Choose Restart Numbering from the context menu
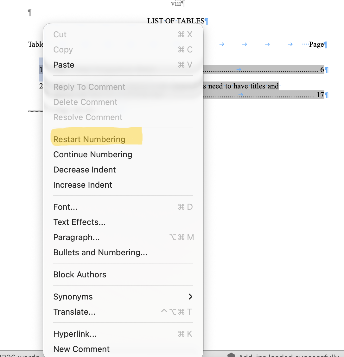Image resolution: width=344 pixels, height=357 pixels. click(x=90, y=139)
